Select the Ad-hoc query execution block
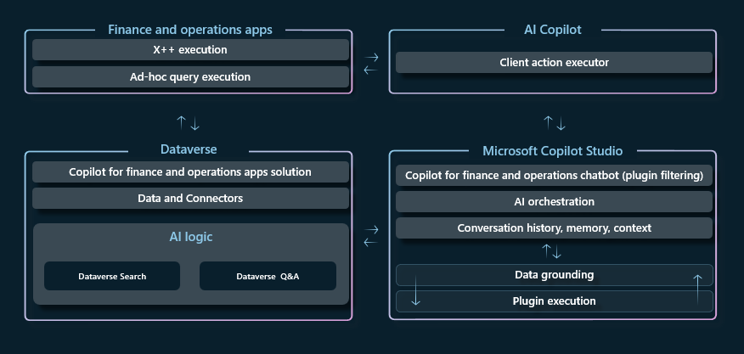Viewport: 744px width, 354px height. coord(190,77)
